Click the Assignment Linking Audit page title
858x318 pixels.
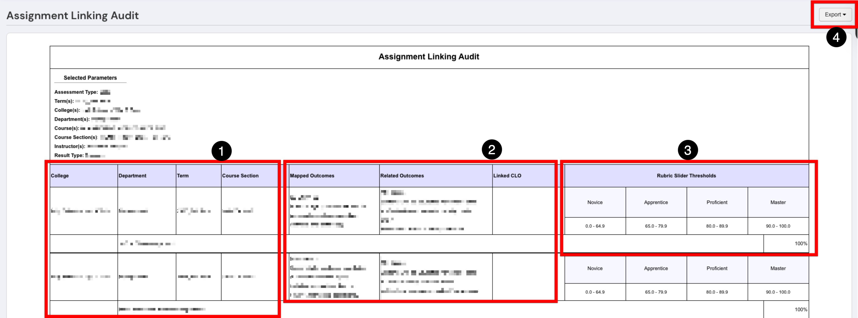pyautogui.click(x=73, y=15)
